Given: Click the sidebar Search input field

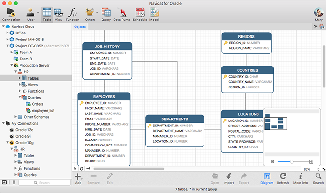Looking at the screenshot, I should click(45, 183).
